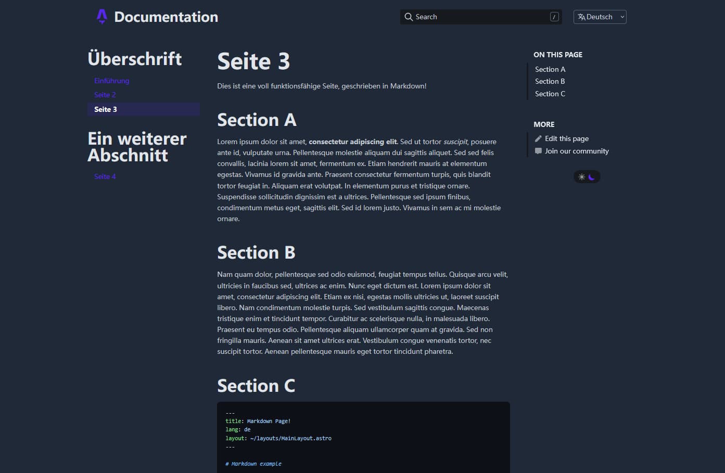Open the Edit this page link
This screenshot has width=725, height=473.
567,138
